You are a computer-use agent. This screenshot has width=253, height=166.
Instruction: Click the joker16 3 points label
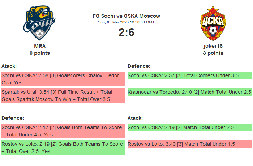click(213, 53)
